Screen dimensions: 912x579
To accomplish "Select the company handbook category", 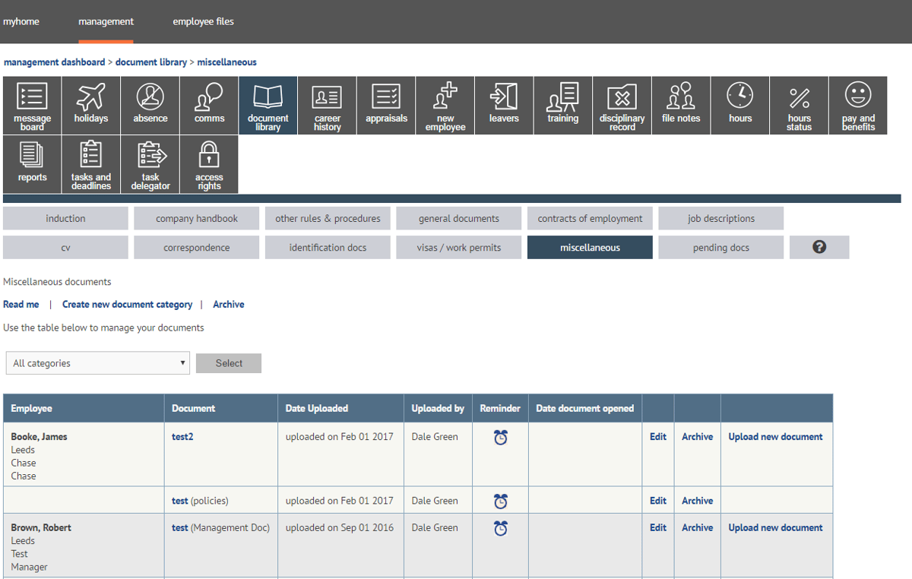I will click(197, 218).
